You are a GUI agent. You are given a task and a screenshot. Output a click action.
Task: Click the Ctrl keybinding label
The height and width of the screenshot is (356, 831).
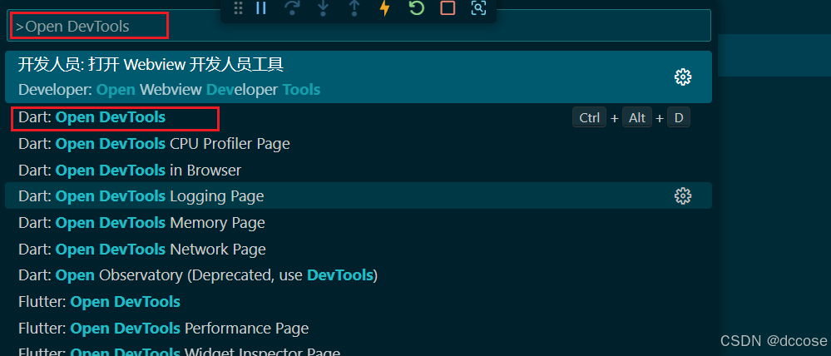[x=589, y=117]
